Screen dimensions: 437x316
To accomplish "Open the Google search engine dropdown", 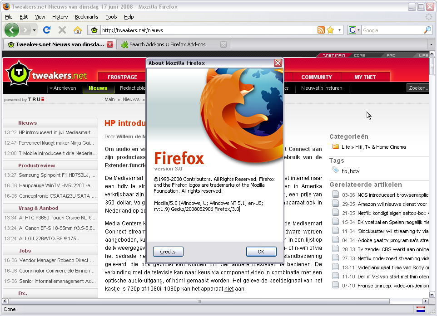I will pyautogui.click(x=354, y=30).
